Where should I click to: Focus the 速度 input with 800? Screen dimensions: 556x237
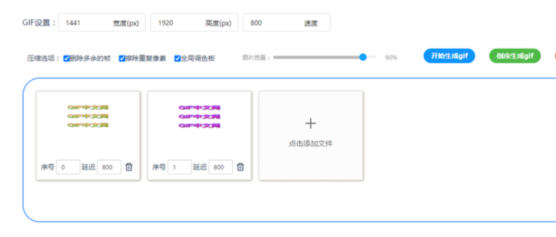(x=287, y=23)
